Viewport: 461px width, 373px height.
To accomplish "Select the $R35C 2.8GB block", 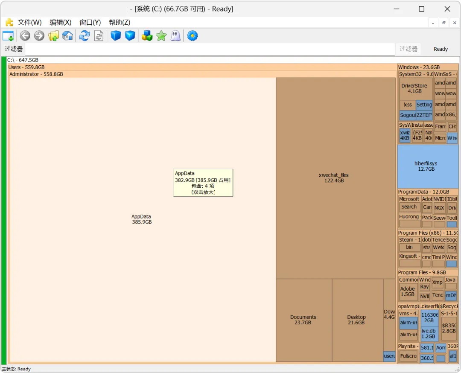I will click(x=449, y=328).
